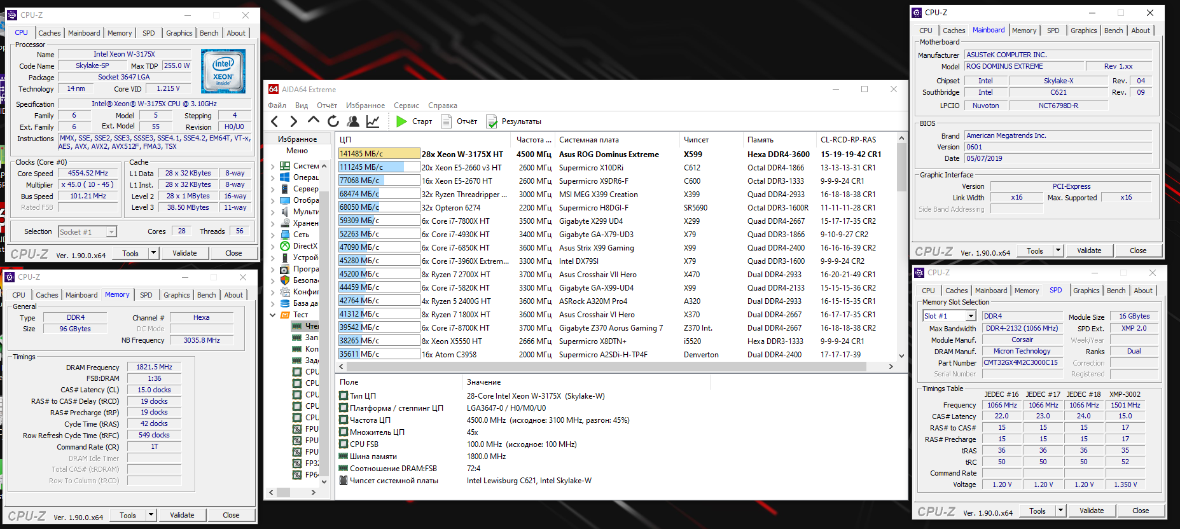Click the Intel Xeon inside logo
This screenshot has height=529, width=1180.
tap(223, 72)
